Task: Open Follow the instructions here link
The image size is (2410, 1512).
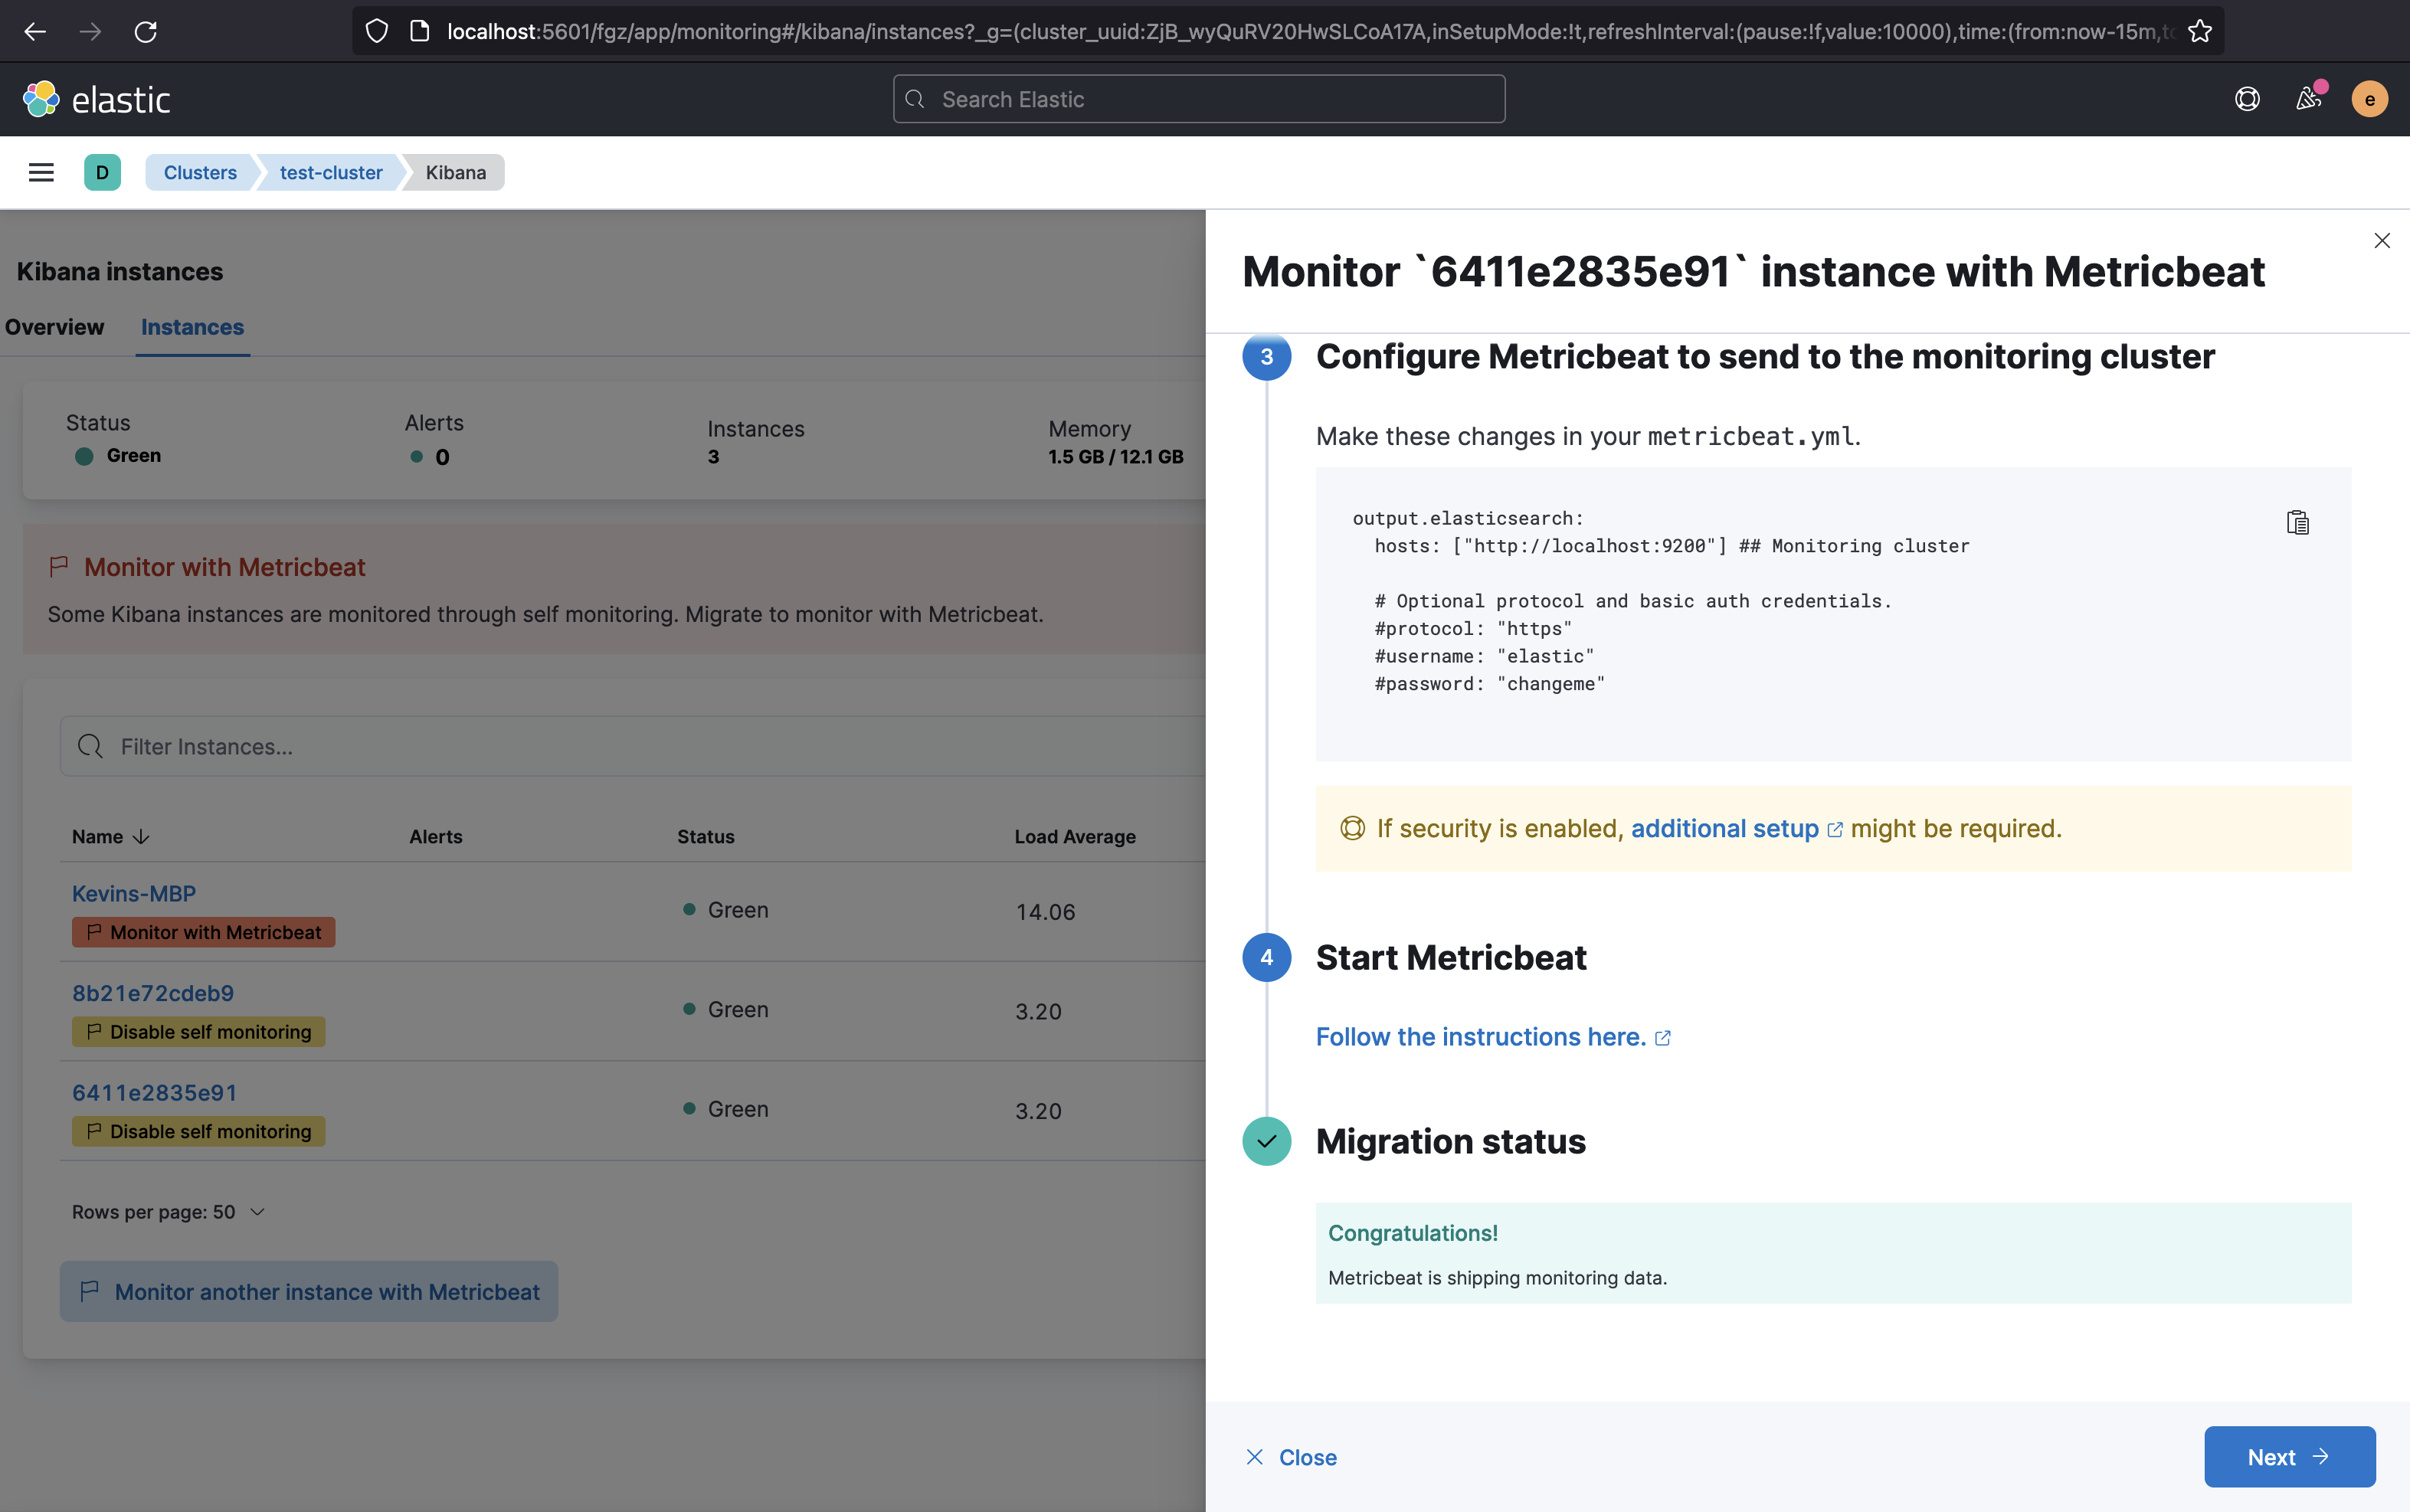Action: pos(1481,1037)
